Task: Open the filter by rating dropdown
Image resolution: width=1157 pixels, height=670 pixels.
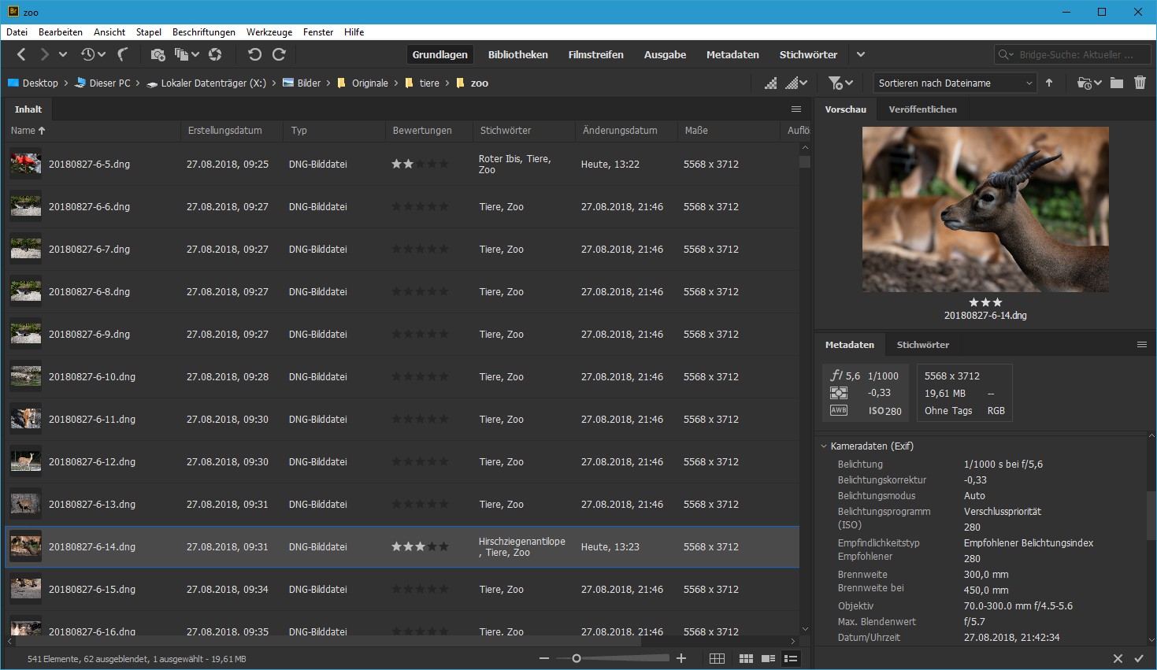Action: coord(838,82)
